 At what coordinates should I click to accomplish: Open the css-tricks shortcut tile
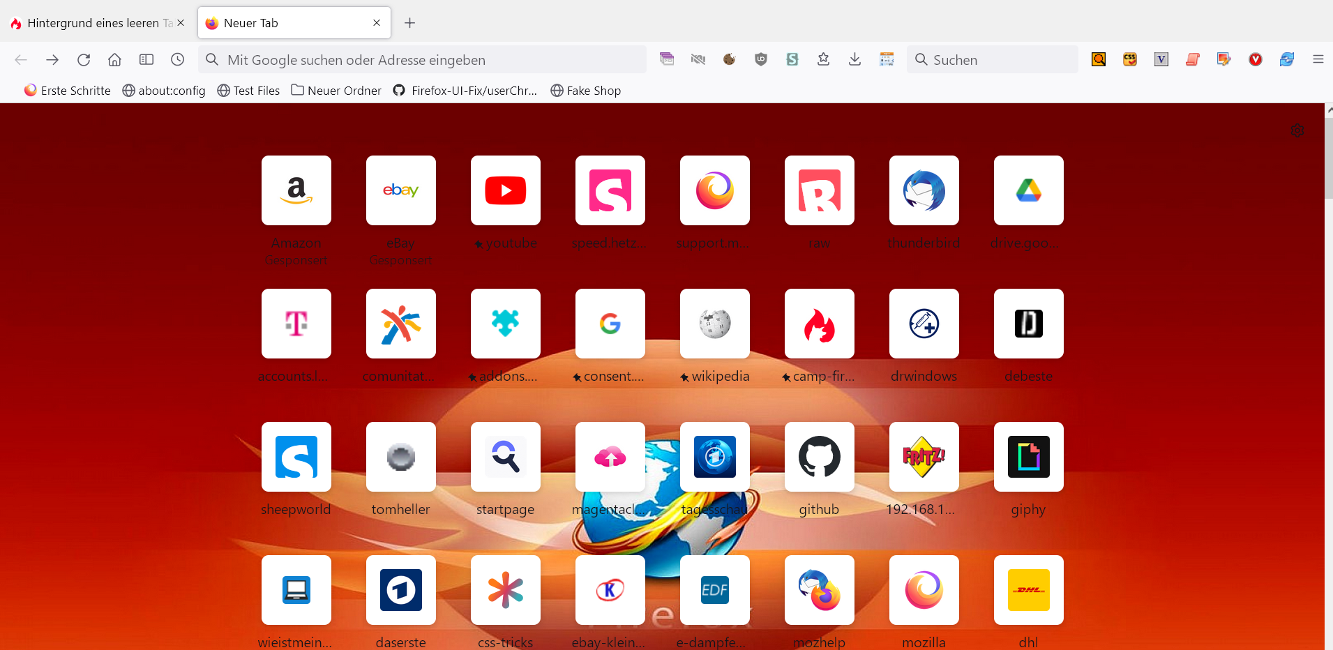pyautogui.click(x=506, y=590)
